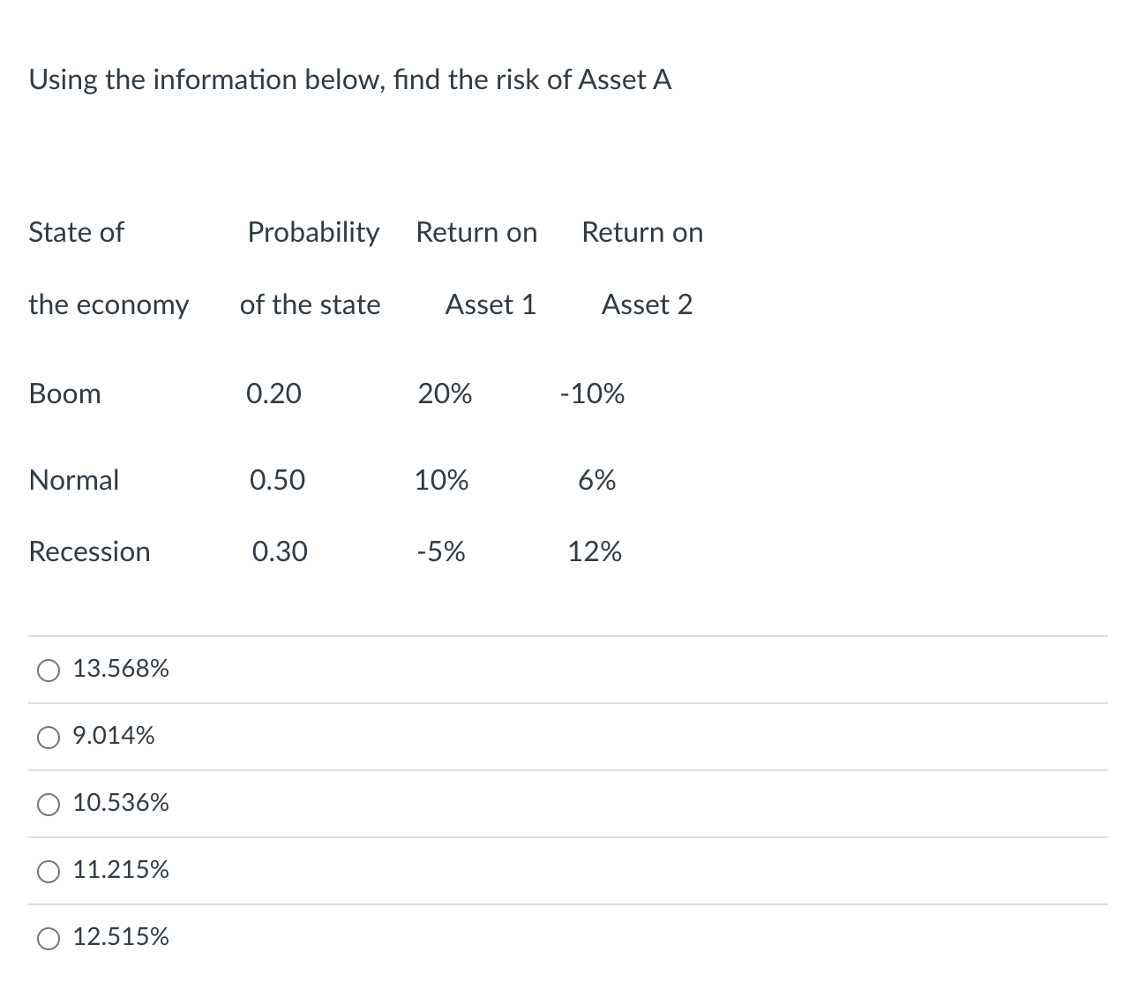Click the -5% return in Recession row
Viewport: 1131px width, 997px height.
(x=441, y=551)
